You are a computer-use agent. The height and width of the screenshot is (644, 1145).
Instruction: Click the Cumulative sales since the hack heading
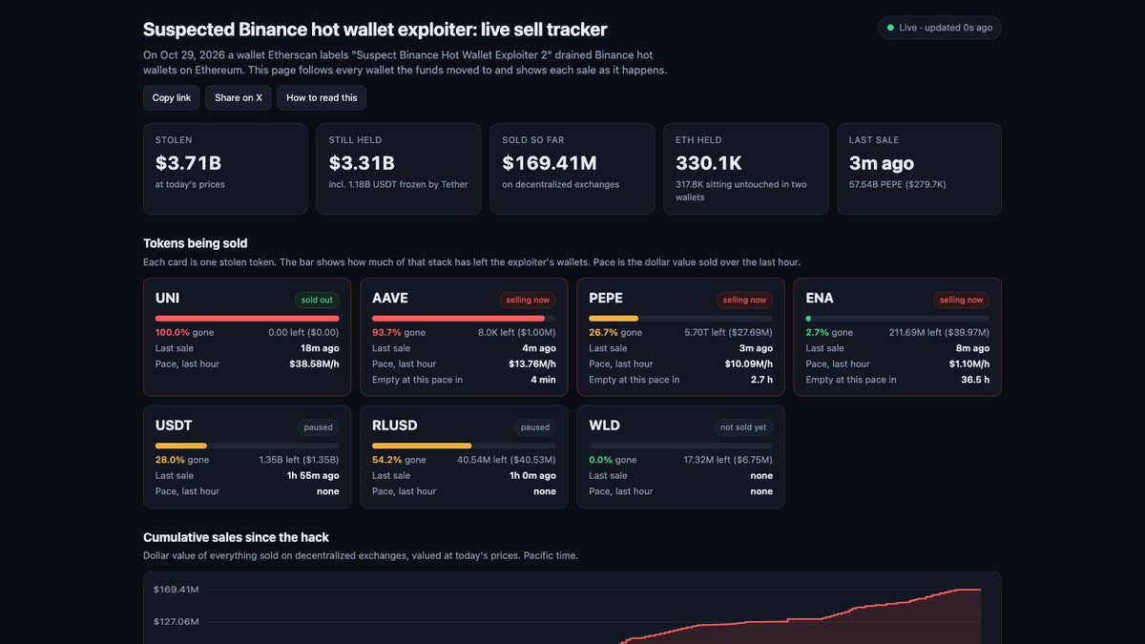click(x=236, y=537)
